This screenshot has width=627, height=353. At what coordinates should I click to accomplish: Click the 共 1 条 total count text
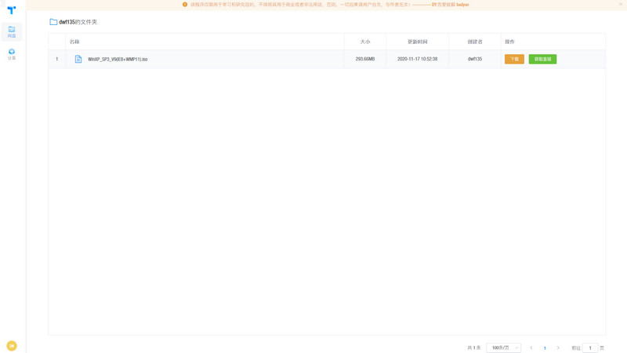tap(474, 348)
